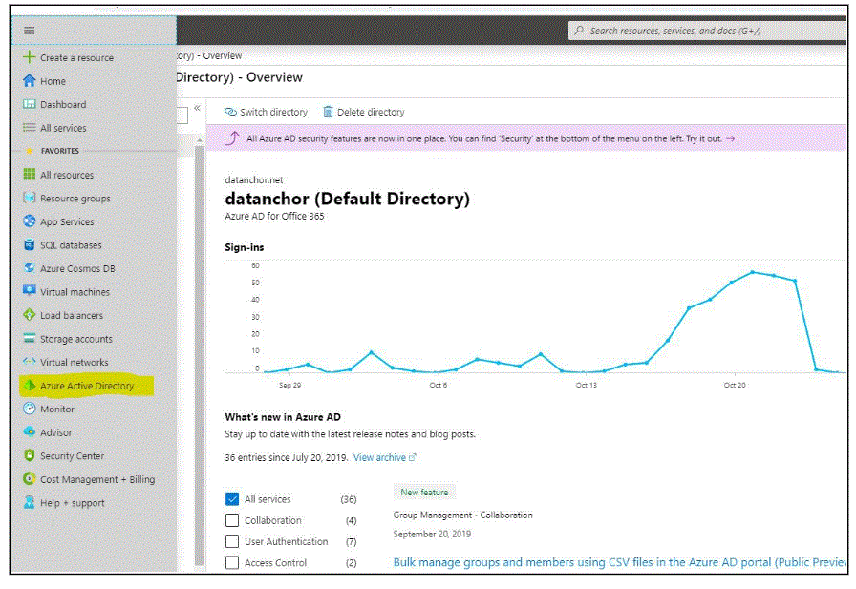Collapse the blade menu with double chevron

coord(197,108)
